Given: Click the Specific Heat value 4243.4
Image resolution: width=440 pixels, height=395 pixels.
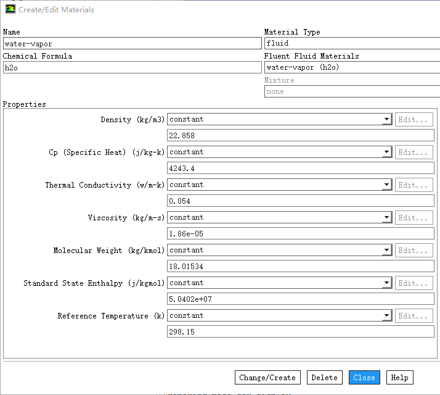Looking at the screenshot, I should pos(300,168).
